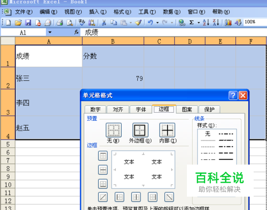Click the AutoSum sigma icon
The image size is (267, 210).
tap(192, 22)
